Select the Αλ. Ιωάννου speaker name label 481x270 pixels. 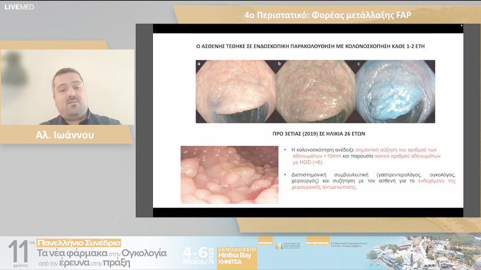click(x=65, y=135)
